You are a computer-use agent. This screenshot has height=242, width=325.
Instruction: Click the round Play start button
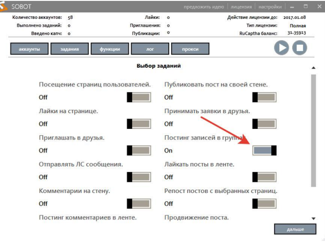pyautogui.click(x=281, y=49)
